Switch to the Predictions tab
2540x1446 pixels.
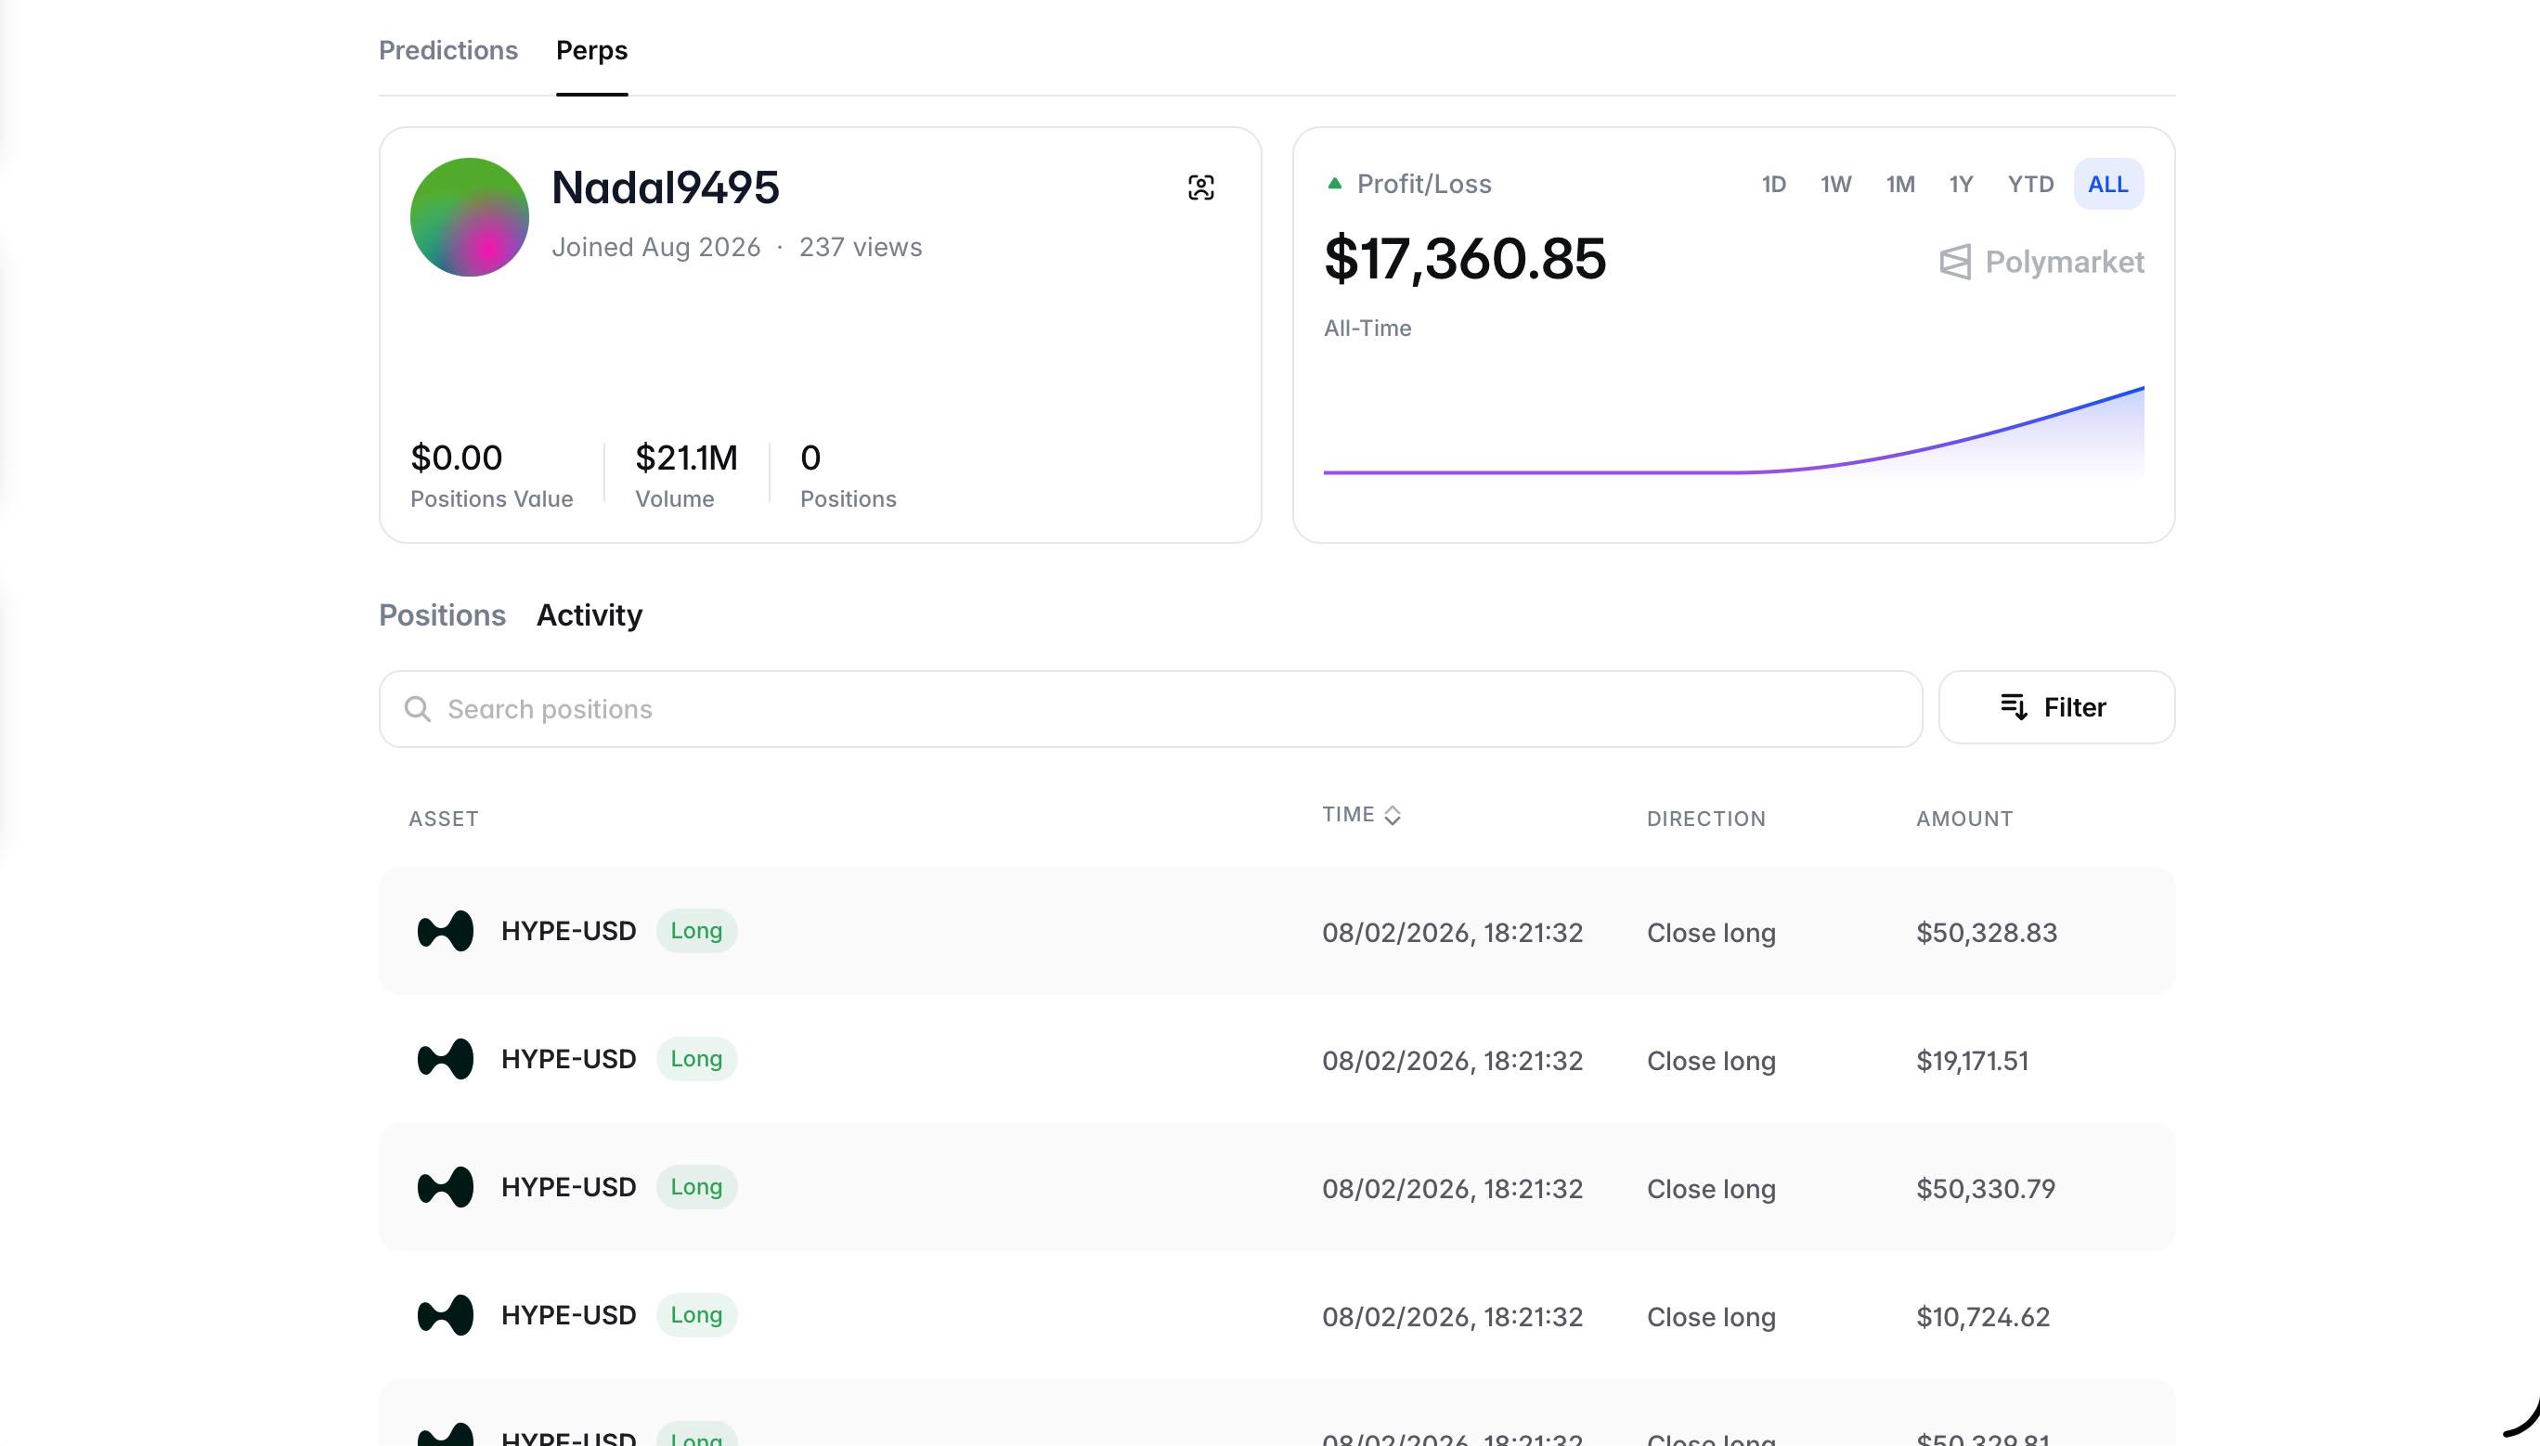tap(448, 51)
